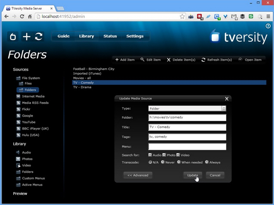This screenshot has height=205, width=274.
Task: Close the TVersity Media Server tab
Action: click(51, 8)
